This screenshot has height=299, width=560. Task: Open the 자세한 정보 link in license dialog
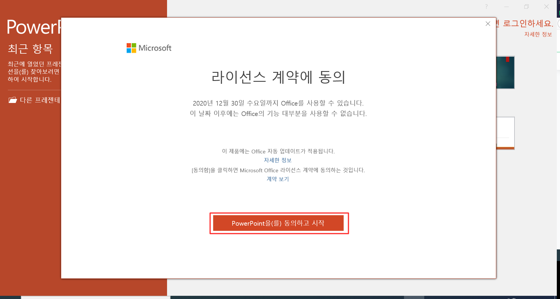point(278,160)
